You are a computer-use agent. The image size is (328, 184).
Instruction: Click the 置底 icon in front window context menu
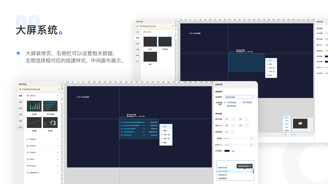click(x=162, y=131)
